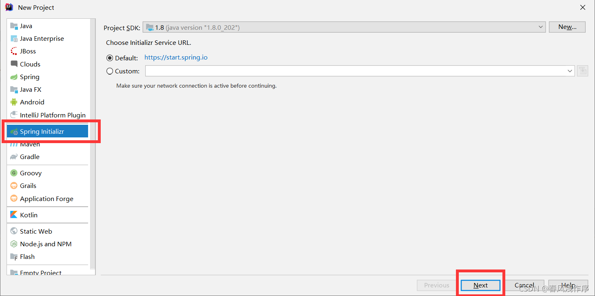Click the Flash folder icon
This screenshot has height=296, width=595.
coord(14,256)
